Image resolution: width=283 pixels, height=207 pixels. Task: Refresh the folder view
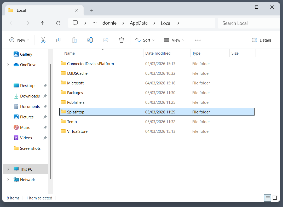(58, 23)
